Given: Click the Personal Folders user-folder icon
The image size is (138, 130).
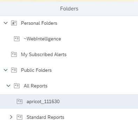Looking at the screenshot, I should point(14,23).
